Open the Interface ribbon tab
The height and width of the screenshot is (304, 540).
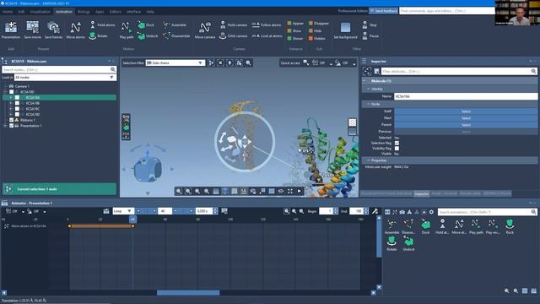(x=133, y=12)
